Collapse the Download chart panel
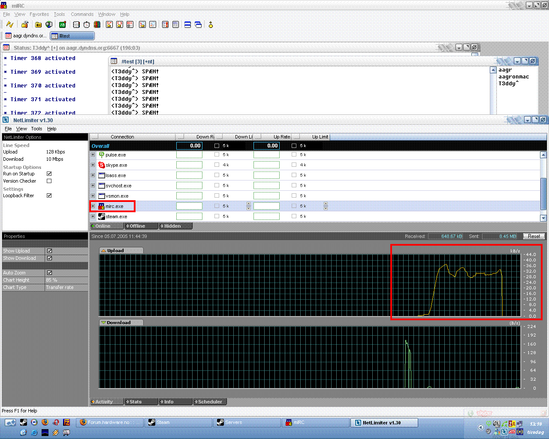Viewport: 549px width, 439px height. pyautogui.click(x=103, y=323)
